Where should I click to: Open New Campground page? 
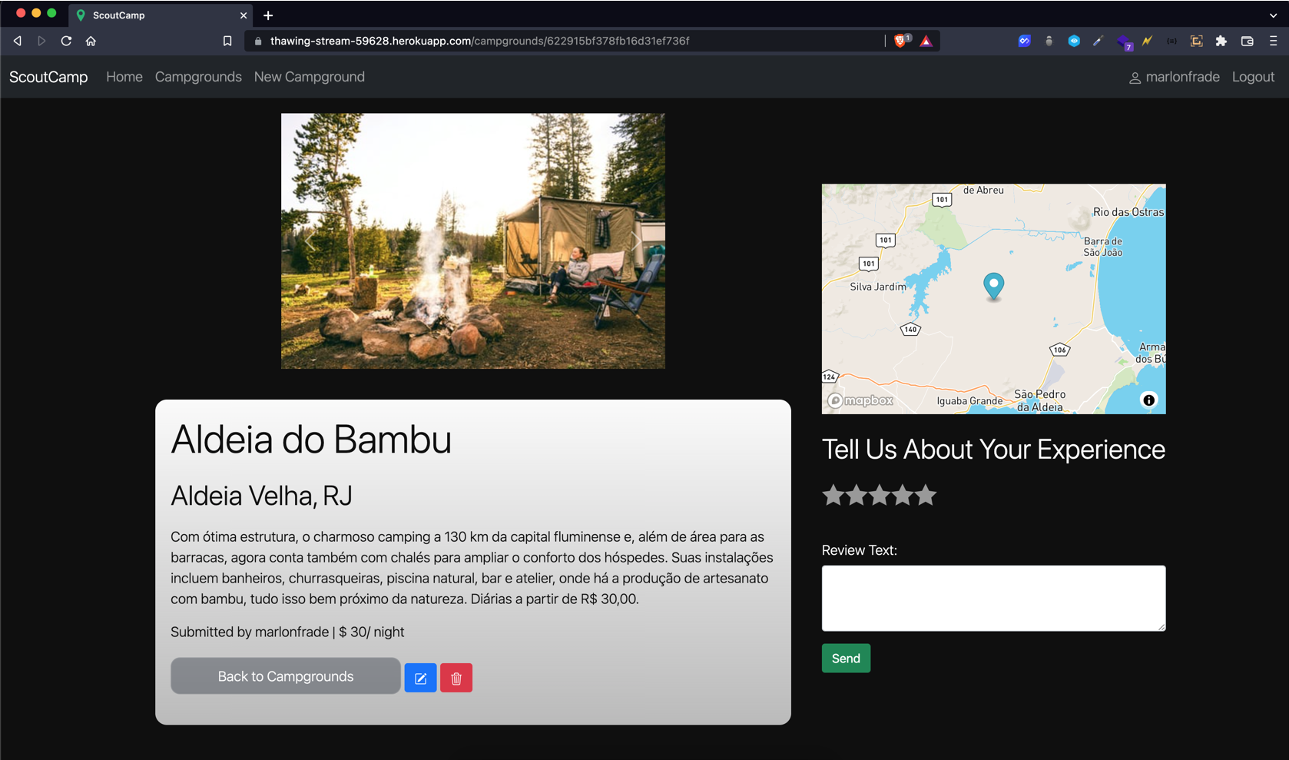point(310,77)
